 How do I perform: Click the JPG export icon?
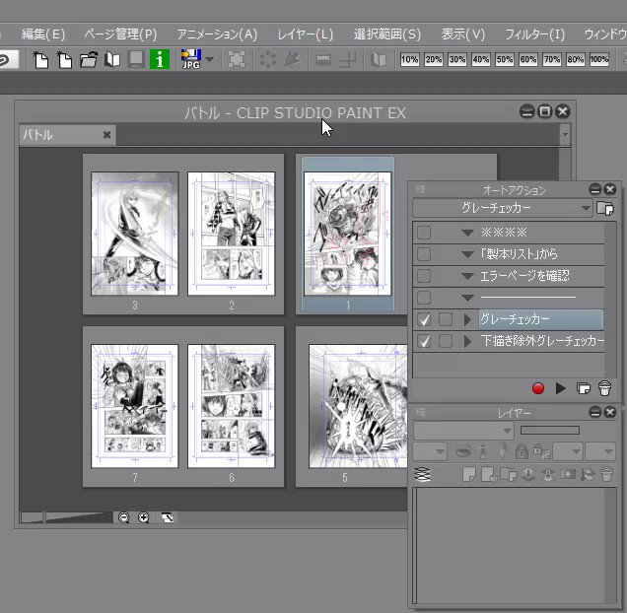190,59
